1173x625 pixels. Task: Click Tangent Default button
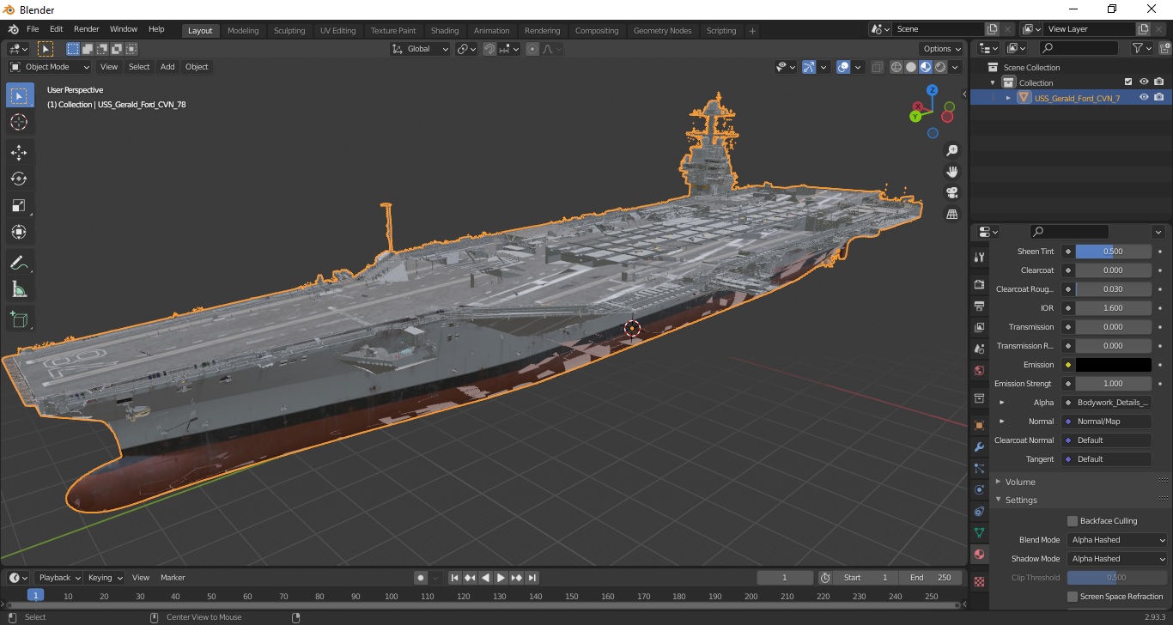(1108, 459)
